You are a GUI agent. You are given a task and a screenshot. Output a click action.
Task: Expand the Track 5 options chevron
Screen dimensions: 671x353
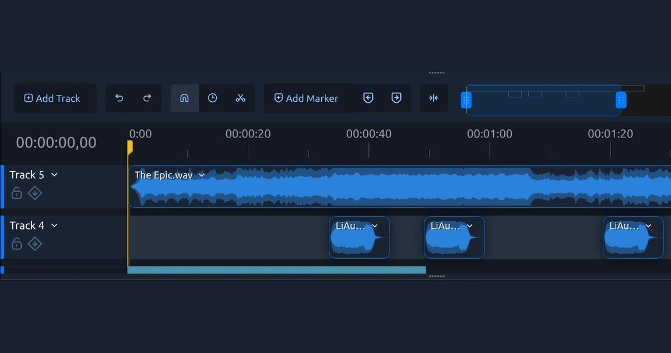coord(54,175)
